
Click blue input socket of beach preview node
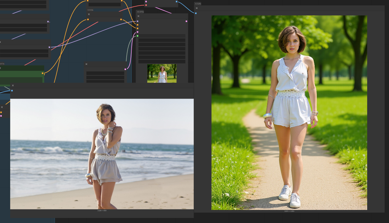pos(12,91)
